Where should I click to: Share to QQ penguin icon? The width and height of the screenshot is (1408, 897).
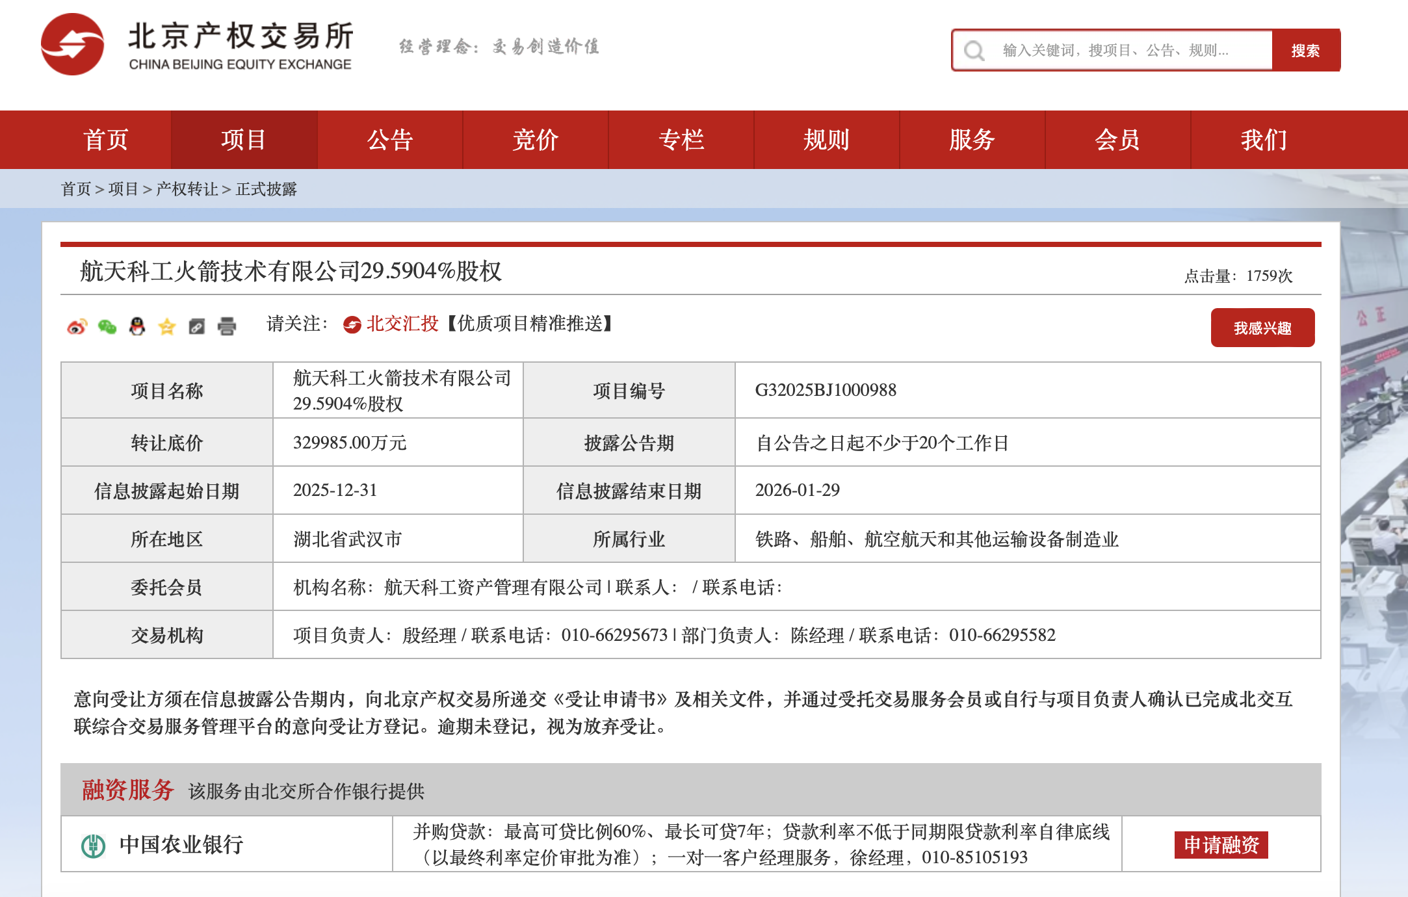tap(137, 326)
